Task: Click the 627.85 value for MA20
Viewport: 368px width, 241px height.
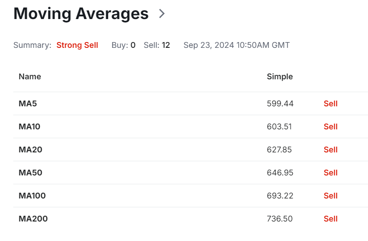Action: point(279,149)
